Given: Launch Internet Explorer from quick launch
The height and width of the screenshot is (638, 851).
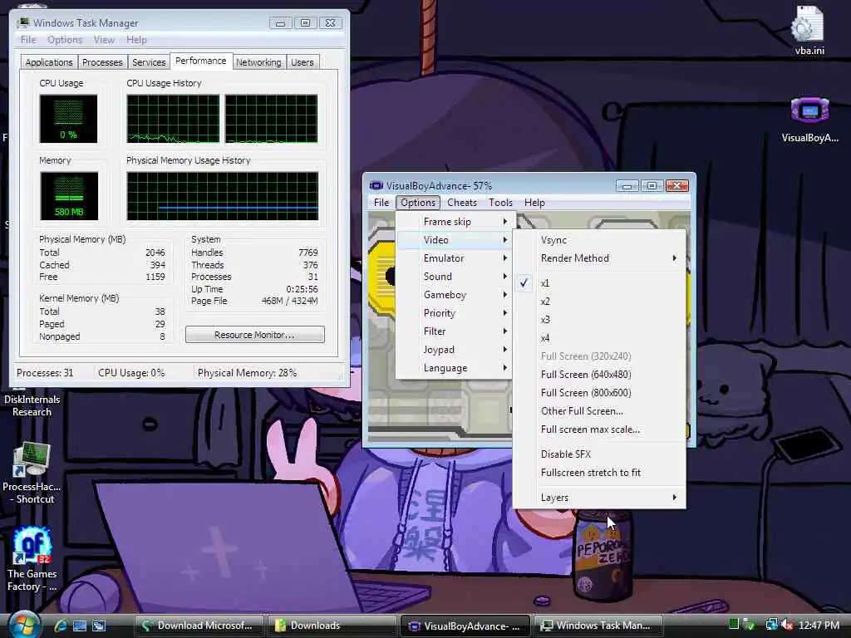Looking at the screenshot, I should [x=60, y=626].
